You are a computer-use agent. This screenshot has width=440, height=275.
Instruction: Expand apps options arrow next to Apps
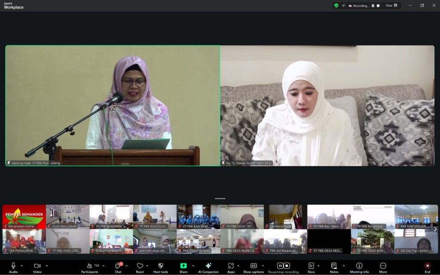pos(238,266)
